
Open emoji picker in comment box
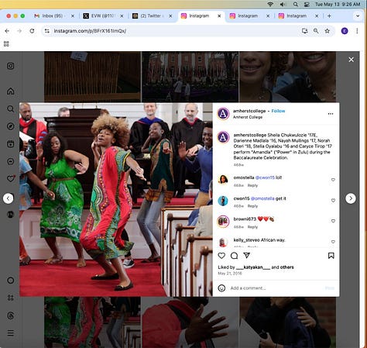point(221,288)
